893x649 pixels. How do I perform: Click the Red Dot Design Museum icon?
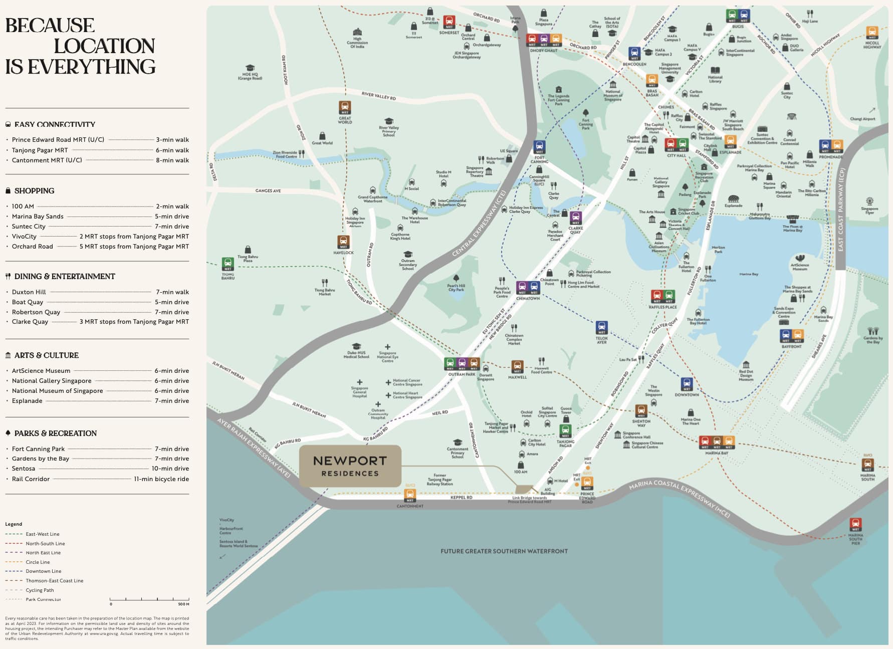pyautogui.click(x=746, y=365)
